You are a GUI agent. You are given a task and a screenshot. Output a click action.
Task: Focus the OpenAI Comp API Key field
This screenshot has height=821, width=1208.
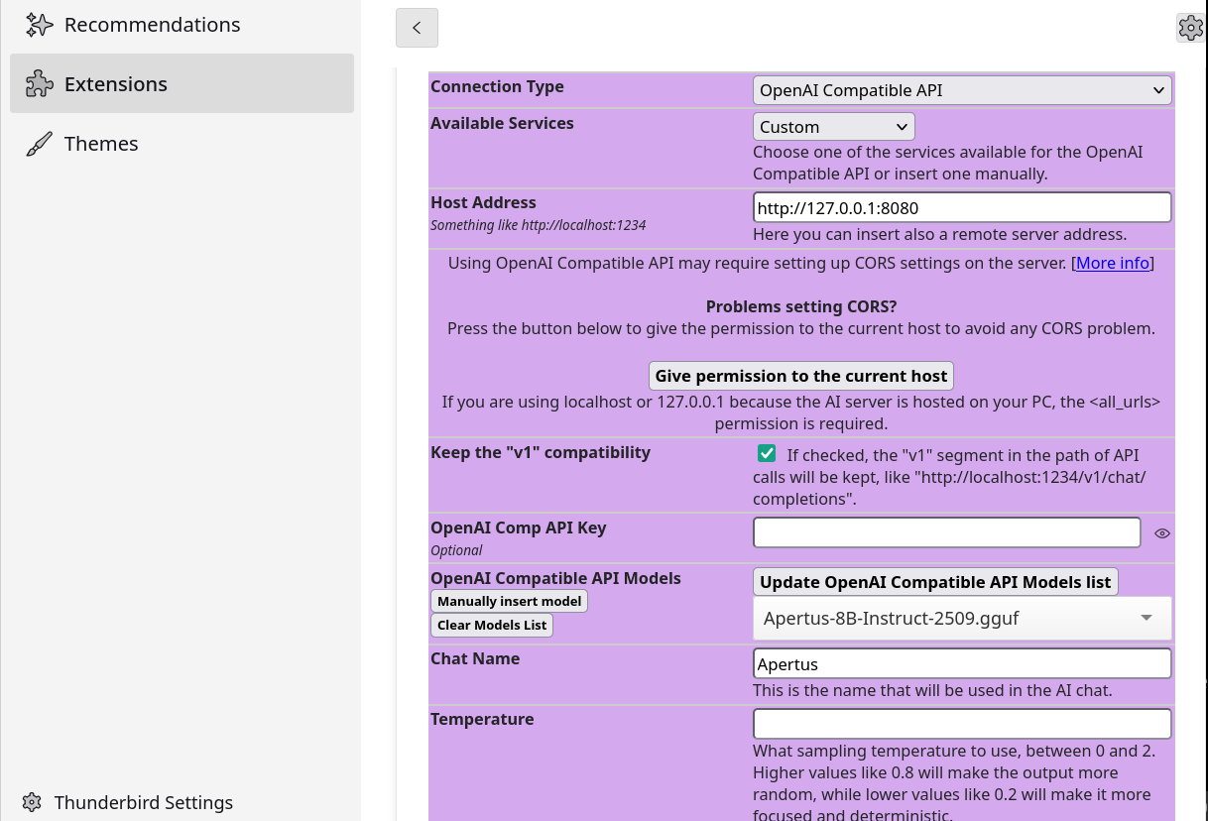[x=947, y=532]
